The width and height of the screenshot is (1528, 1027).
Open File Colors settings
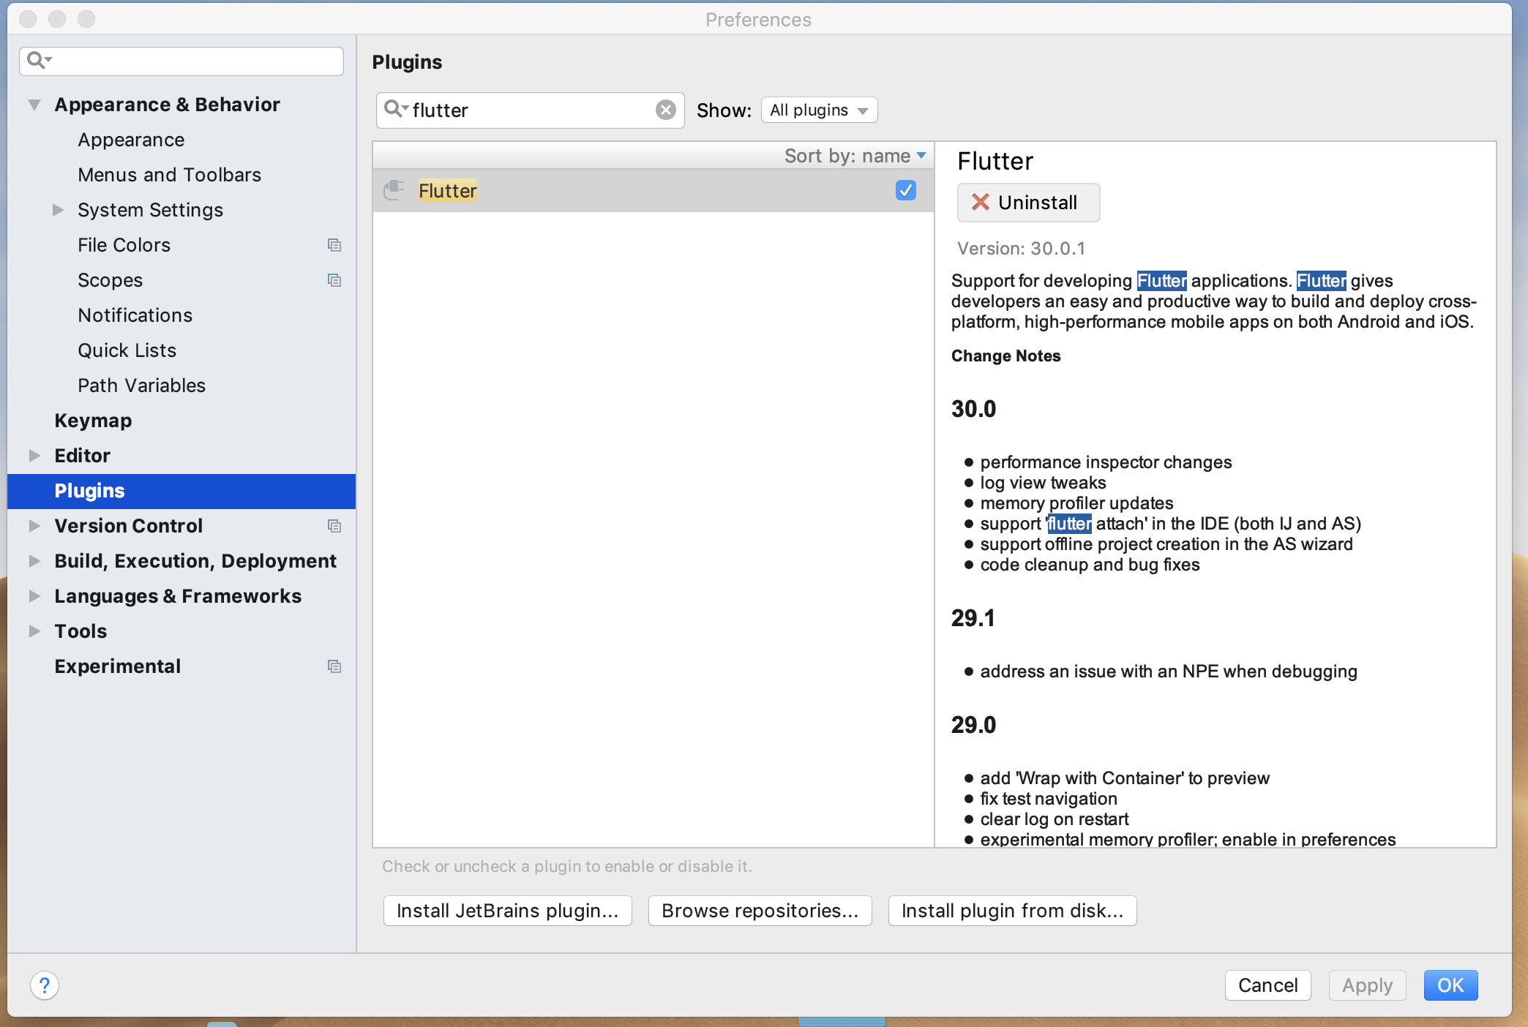point(124,245)
